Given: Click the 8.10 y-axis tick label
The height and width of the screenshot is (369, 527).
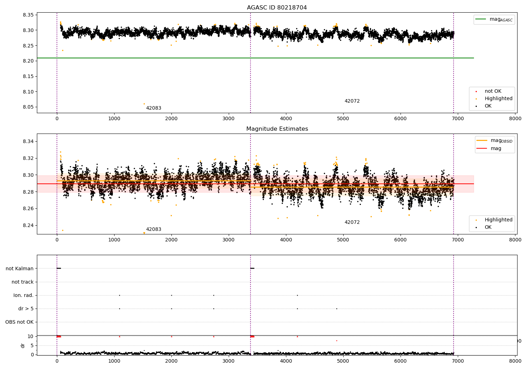Looking at the screenshot, I should pos(28,92).
